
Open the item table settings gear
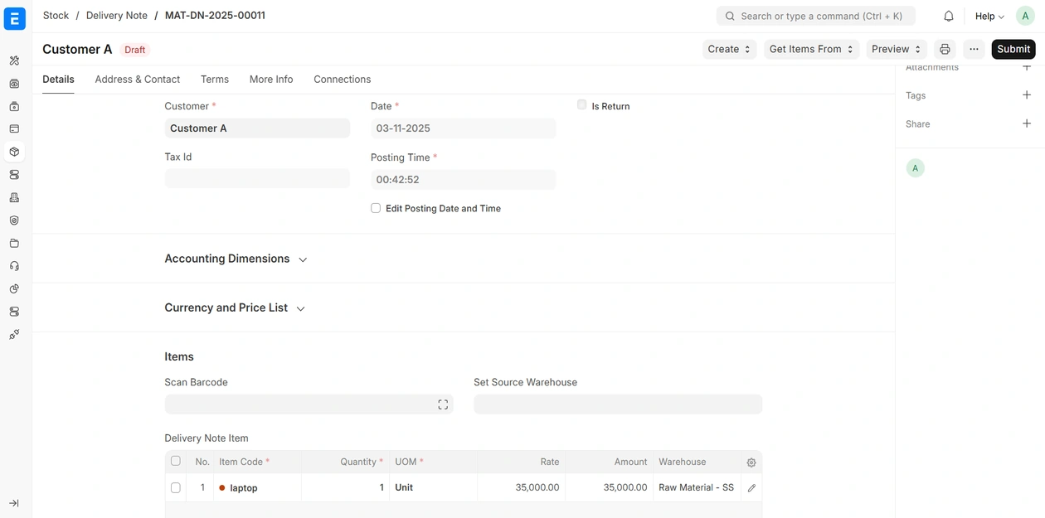[751, 462]
